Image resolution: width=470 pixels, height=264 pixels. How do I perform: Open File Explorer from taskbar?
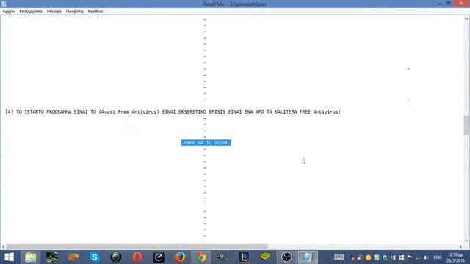click(x=31, y=257)
